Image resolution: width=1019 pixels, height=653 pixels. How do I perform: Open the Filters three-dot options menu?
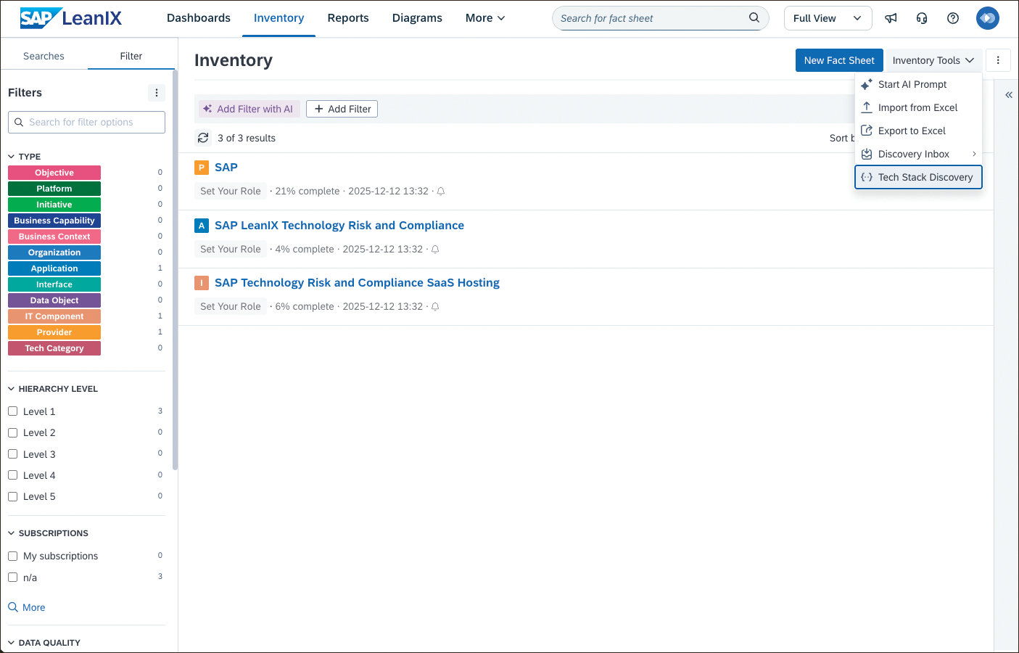(157, 93)
